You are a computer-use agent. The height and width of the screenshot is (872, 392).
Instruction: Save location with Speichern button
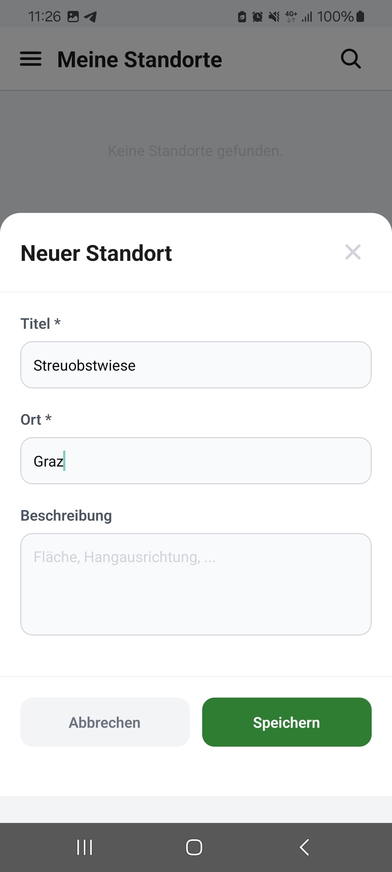coord(287,722)
